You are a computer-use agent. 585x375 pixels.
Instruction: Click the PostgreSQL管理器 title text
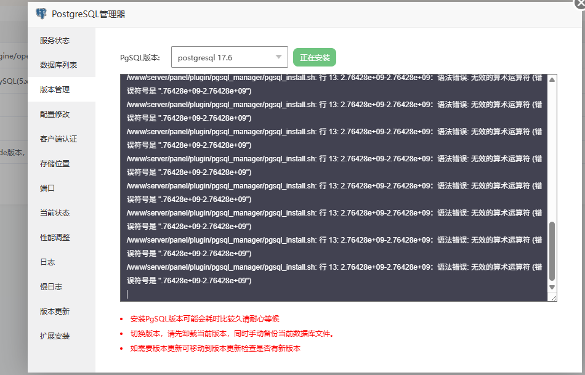click(89, 14)
